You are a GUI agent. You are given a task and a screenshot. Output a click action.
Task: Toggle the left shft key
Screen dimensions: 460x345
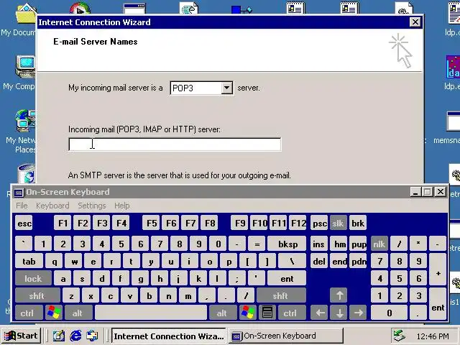tap(37, 295)
